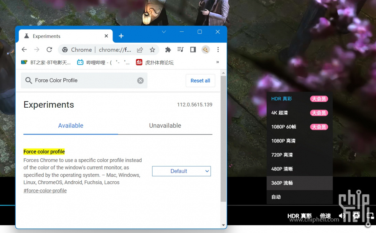Reload the Experiments page
The height and width of the screenshot is (233, 376).
(x=49, y=49)
